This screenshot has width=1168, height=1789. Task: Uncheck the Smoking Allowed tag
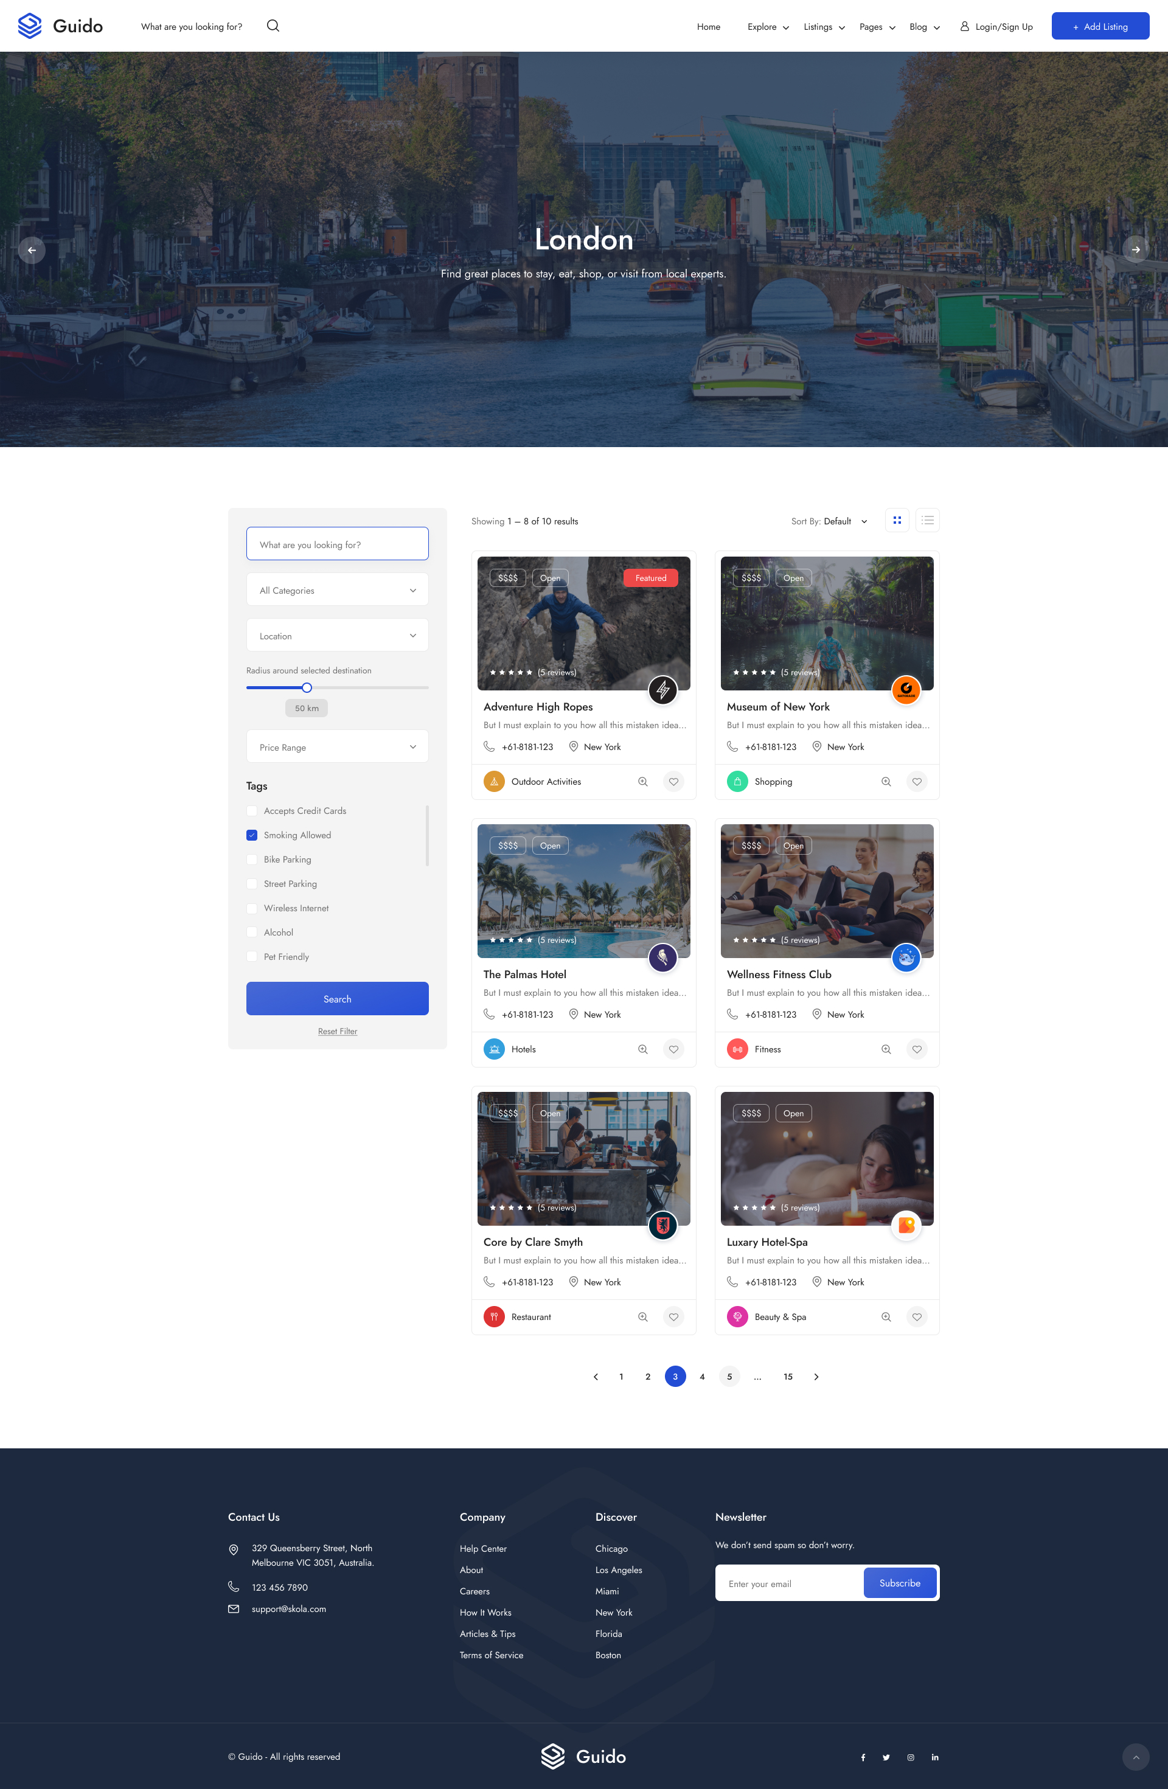252,835
